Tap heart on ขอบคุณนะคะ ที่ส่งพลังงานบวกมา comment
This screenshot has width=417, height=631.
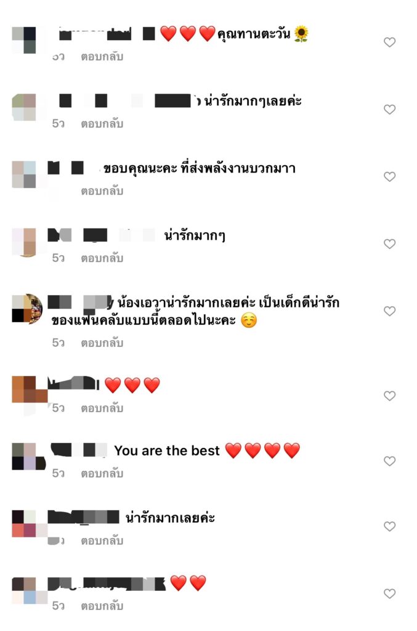(x=389, y=177)
